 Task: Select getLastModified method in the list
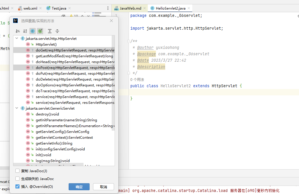pos(64,56)
